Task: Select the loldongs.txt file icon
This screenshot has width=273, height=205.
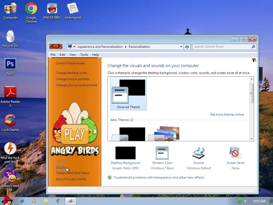Action: tap(73, 11)
